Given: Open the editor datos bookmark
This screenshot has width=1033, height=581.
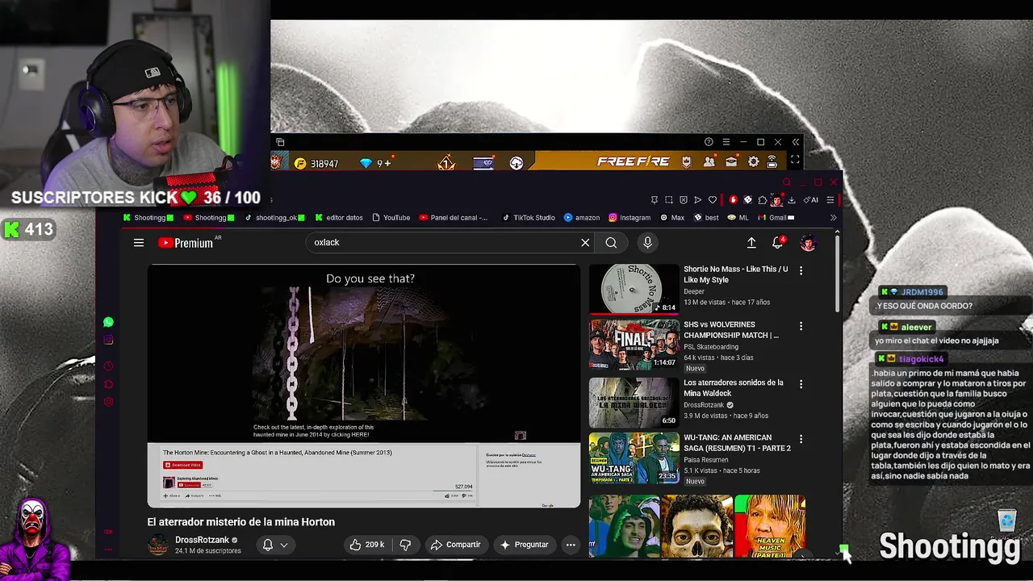Looking at the screenshot, I should (339, 217).
